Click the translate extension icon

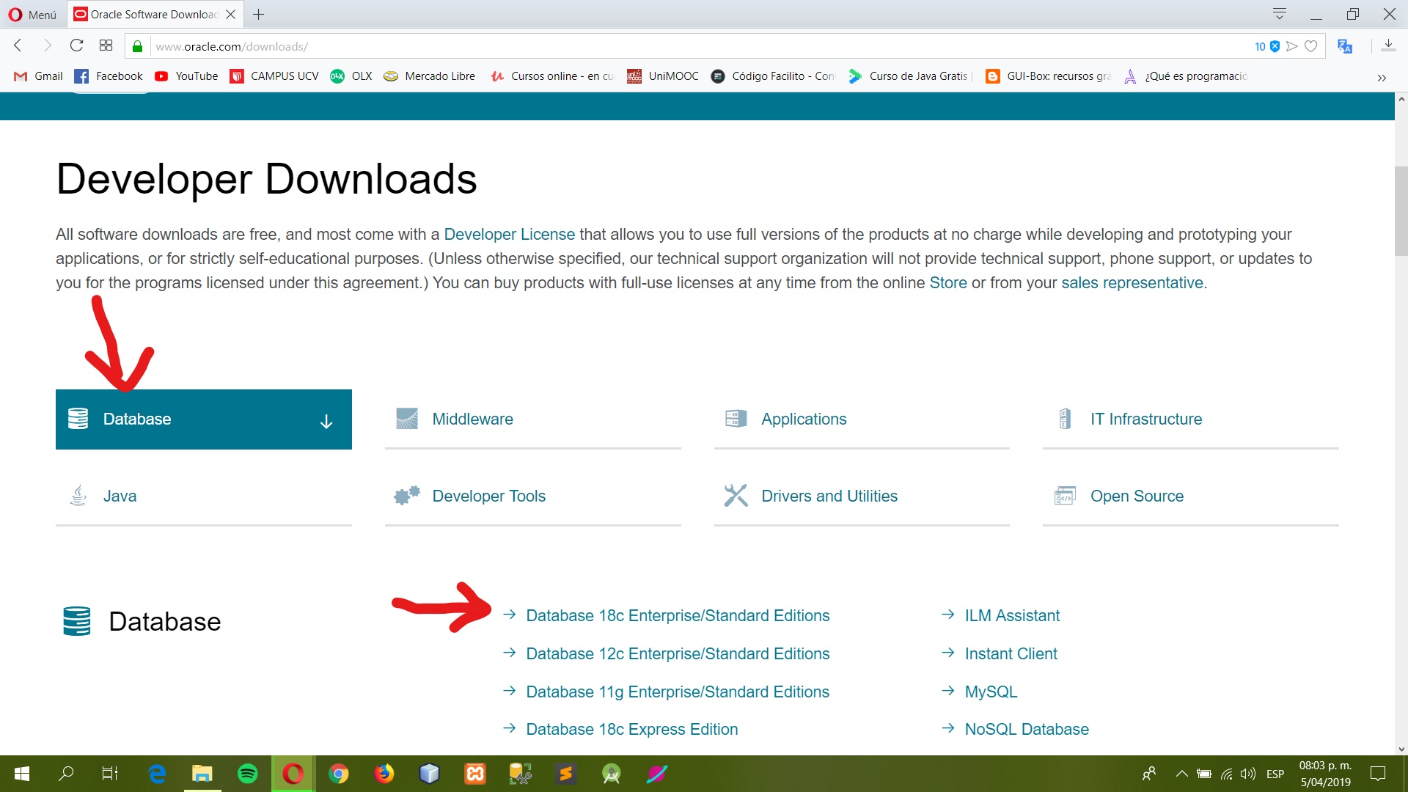coord(1346,45)
